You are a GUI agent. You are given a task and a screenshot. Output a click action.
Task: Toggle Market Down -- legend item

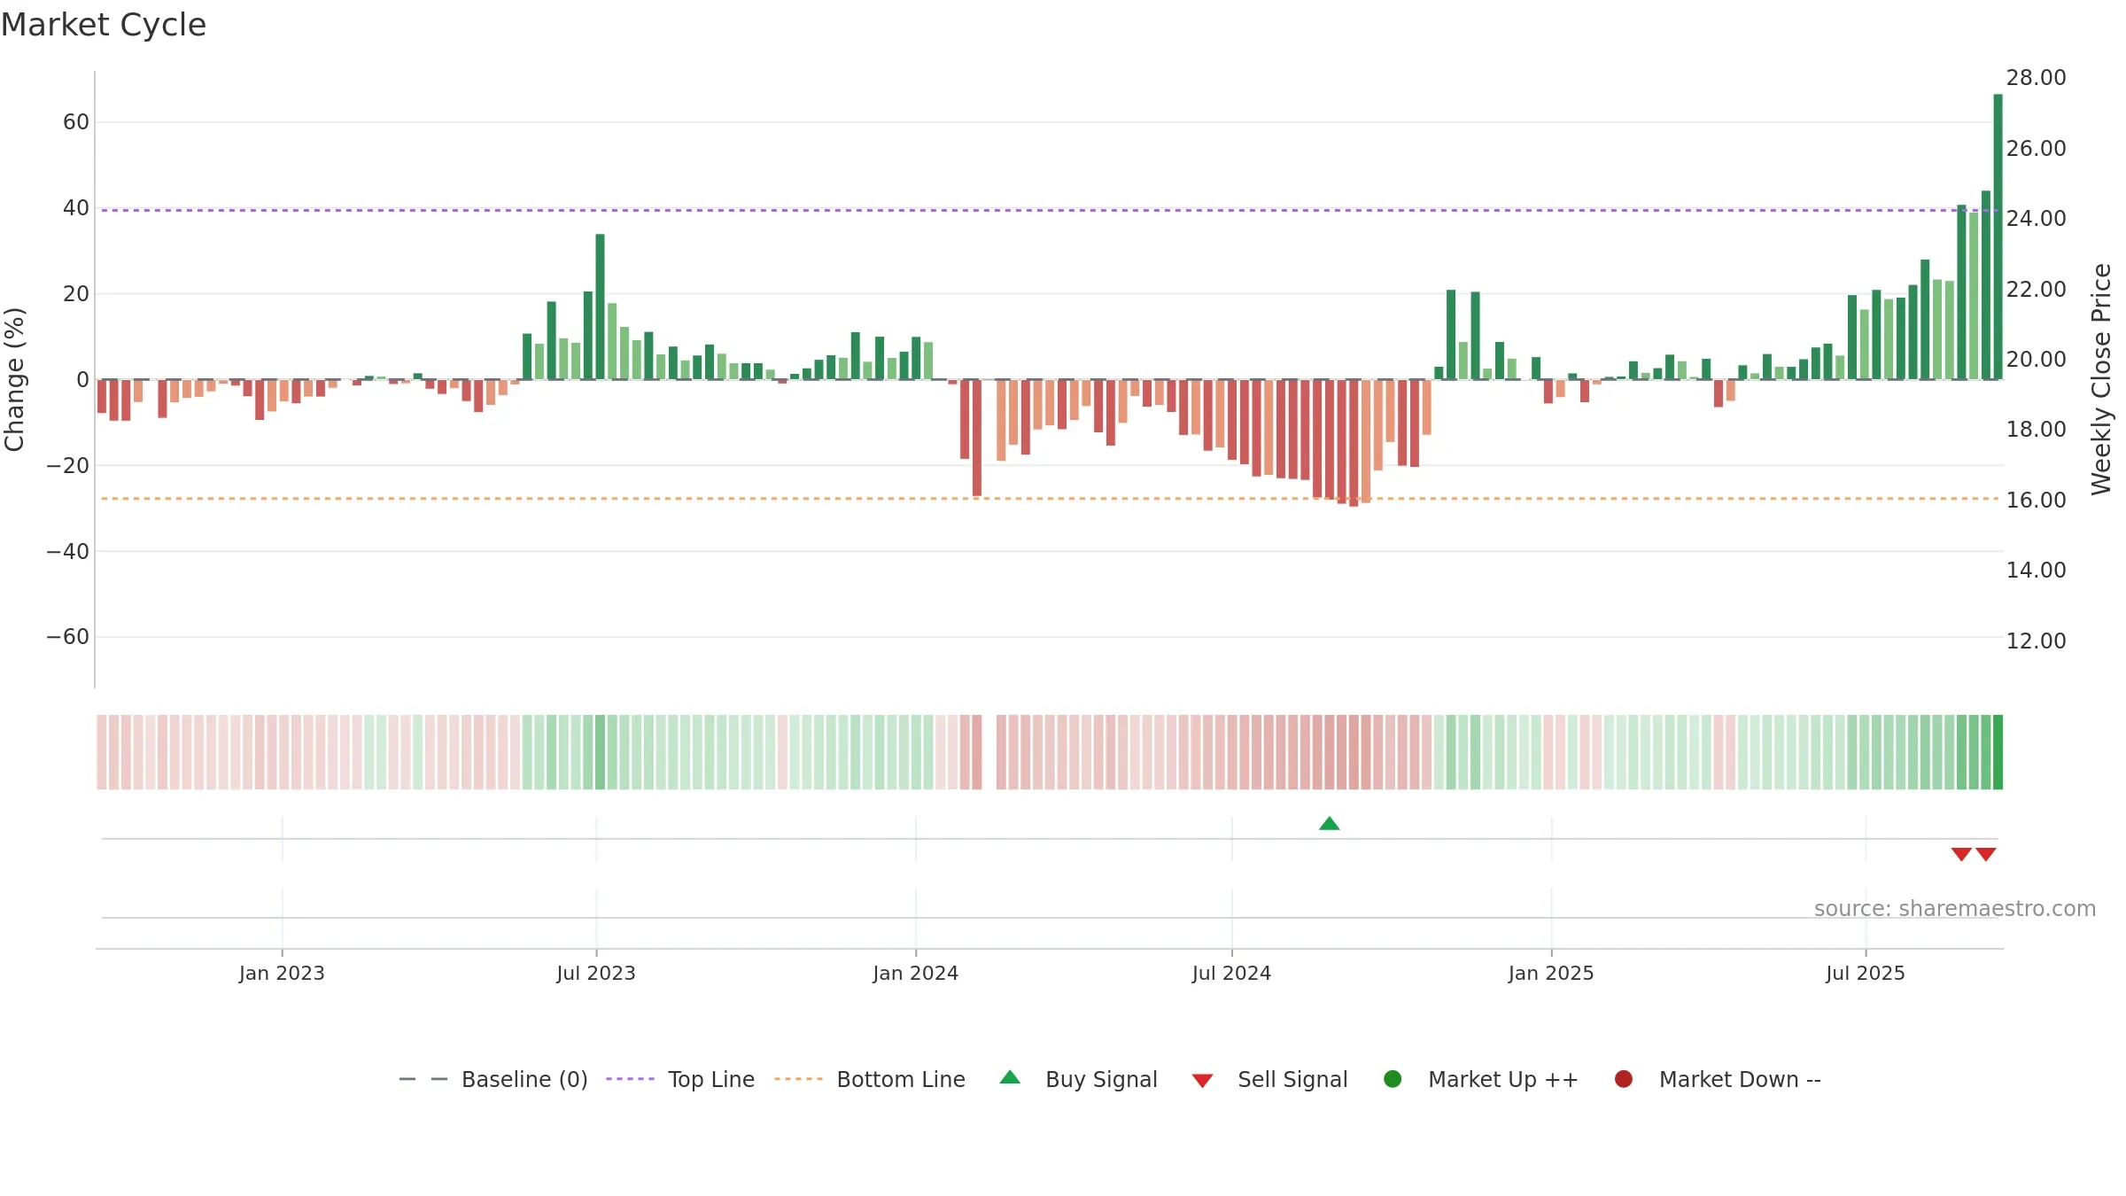(x=1718, y=1079)
